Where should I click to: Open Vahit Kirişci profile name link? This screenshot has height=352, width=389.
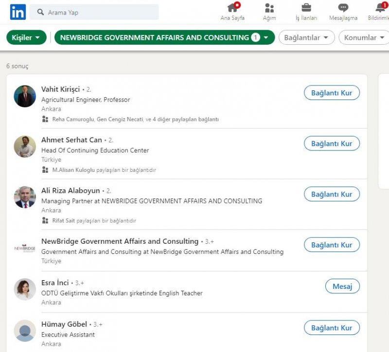click(60, 89)
